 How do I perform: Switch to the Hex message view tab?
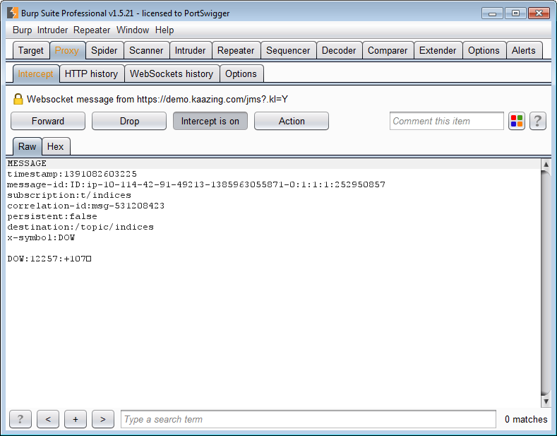pyautogui.click(x=55, y=146)
